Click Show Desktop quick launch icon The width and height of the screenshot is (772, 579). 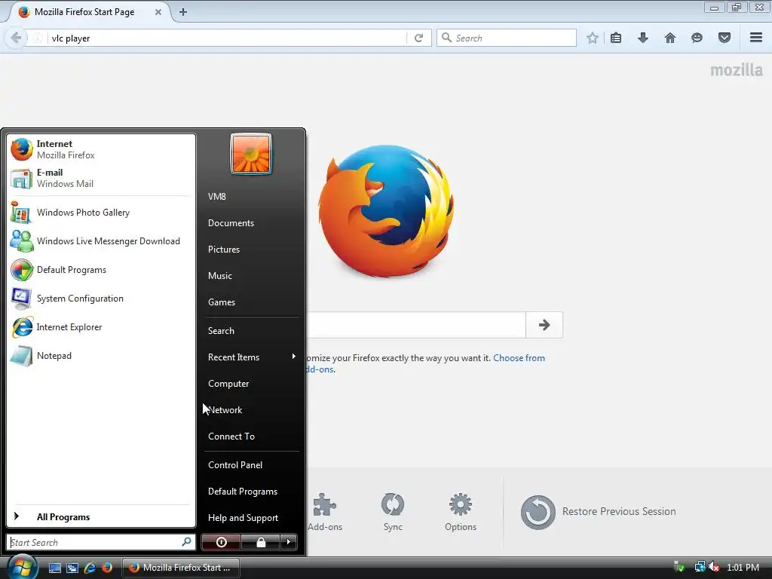[54, 568]
